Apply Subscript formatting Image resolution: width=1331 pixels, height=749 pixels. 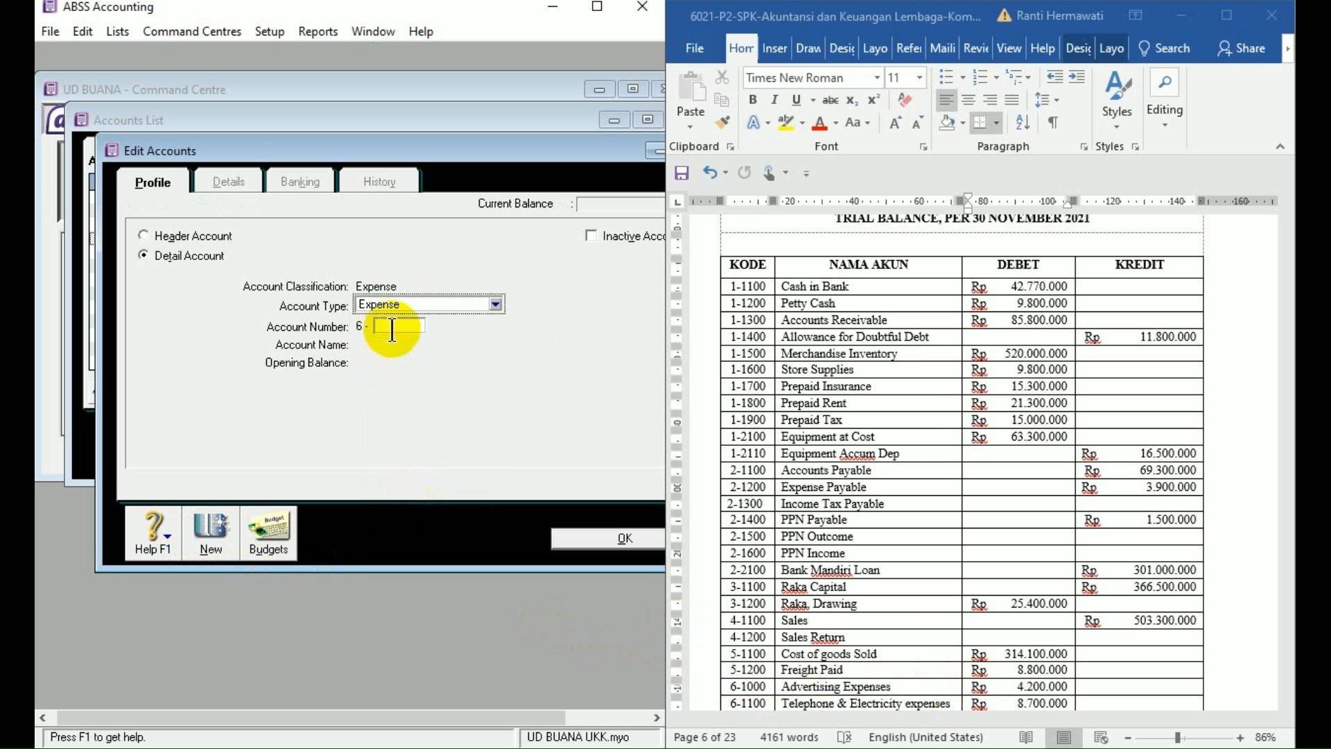852,100
